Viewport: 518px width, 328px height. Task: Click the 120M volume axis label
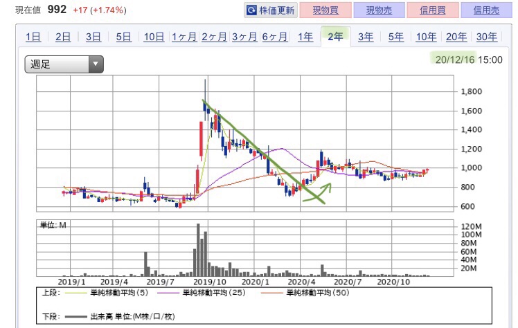tap(472, 226)
